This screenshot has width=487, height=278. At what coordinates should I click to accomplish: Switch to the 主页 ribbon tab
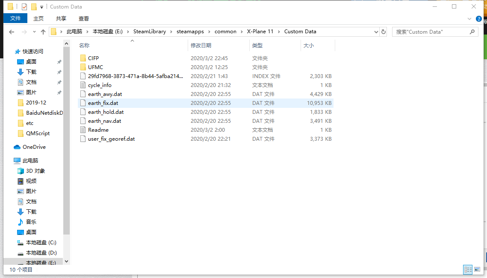coord(38,19)
